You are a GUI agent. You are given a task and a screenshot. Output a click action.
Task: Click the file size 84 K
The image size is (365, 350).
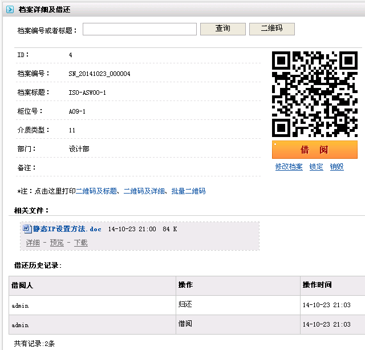pos(170,229)
